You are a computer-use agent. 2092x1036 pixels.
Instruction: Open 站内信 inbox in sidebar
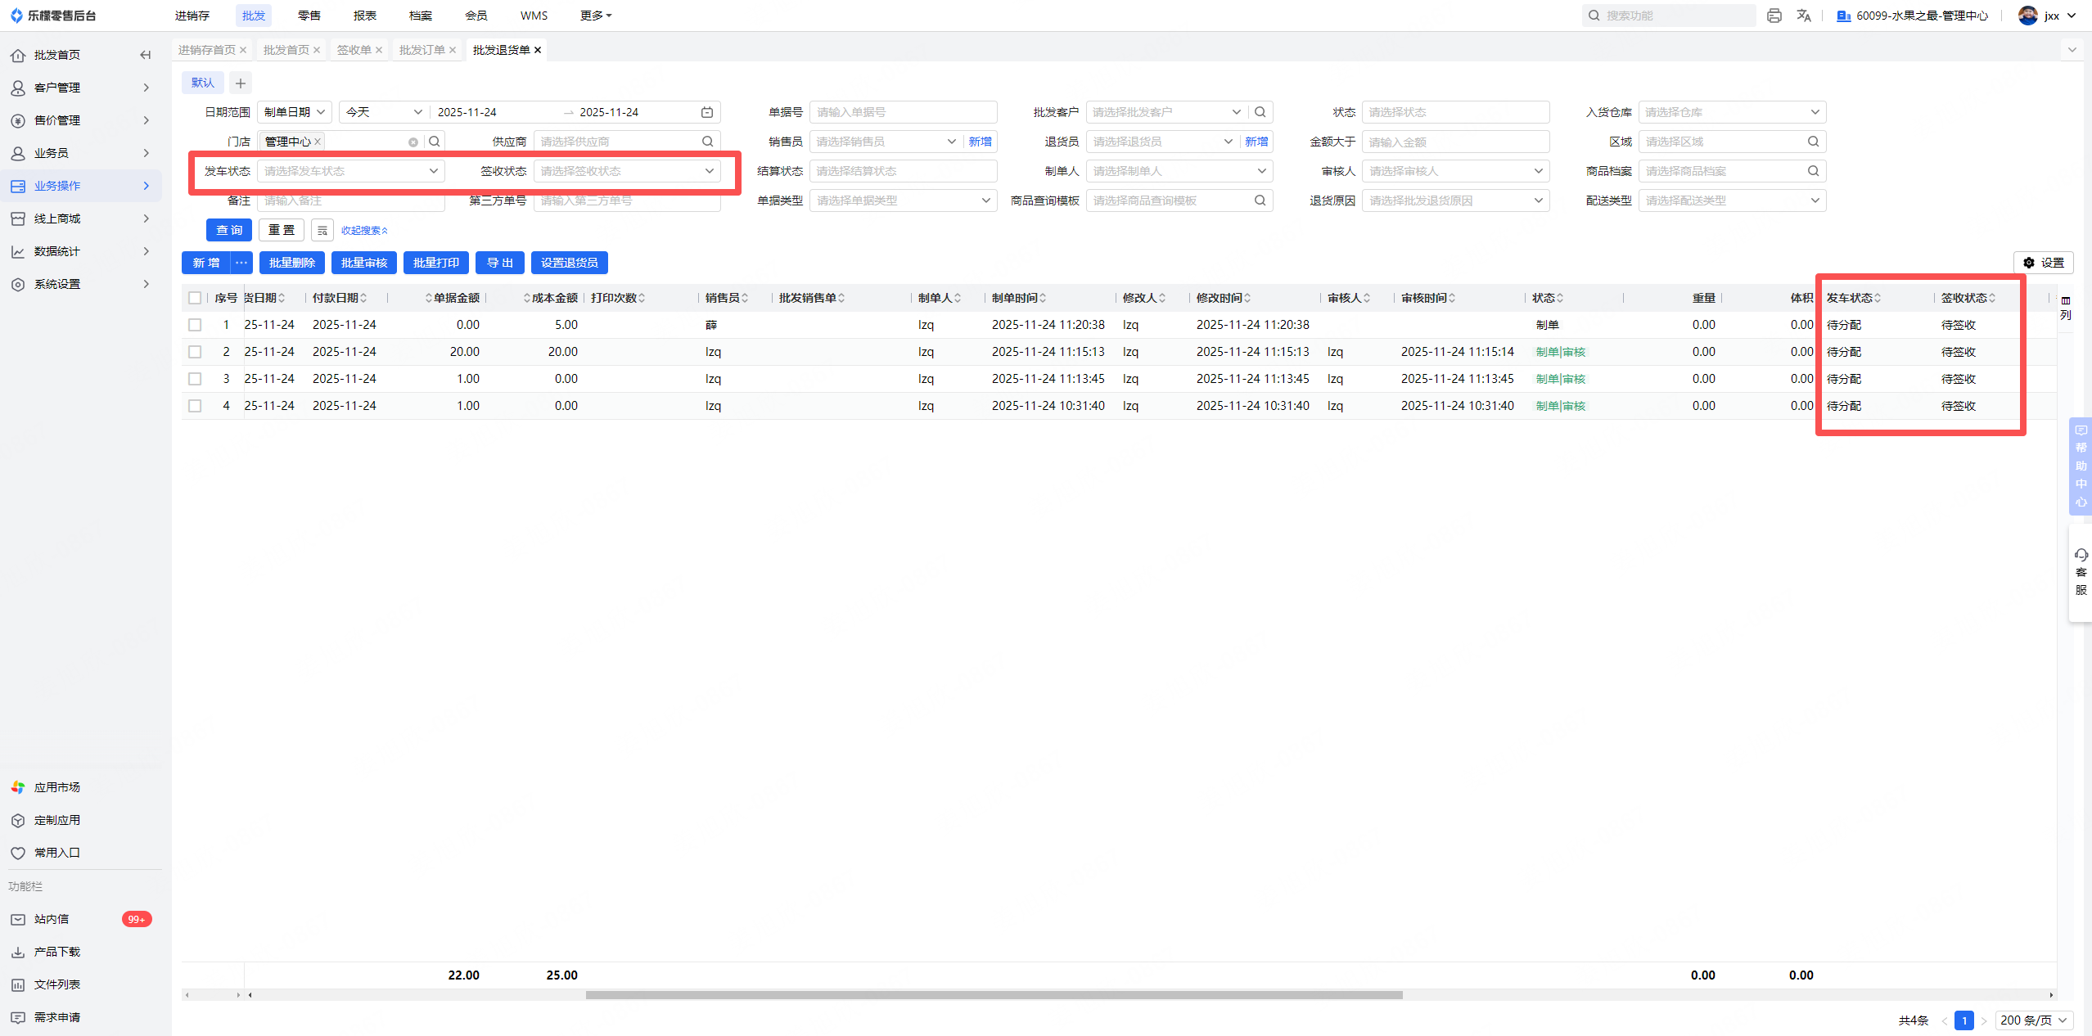[52, 919]
